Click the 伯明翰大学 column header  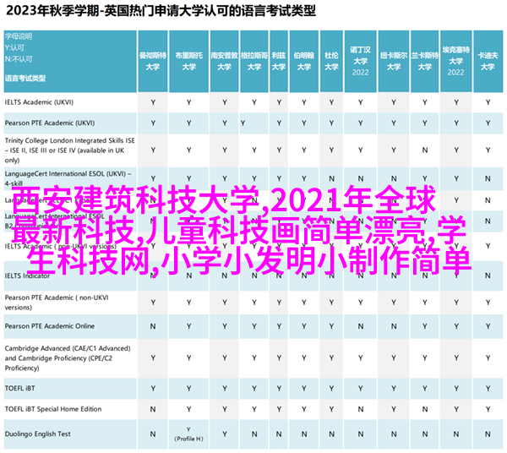304,61
